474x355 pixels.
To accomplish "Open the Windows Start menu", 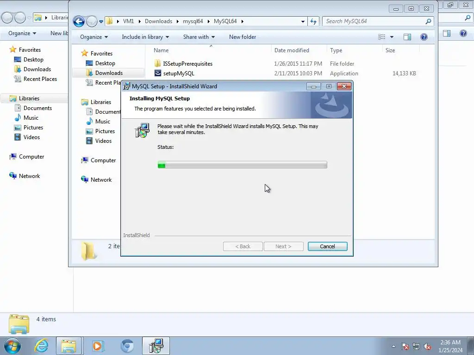I will click(12, 346).
